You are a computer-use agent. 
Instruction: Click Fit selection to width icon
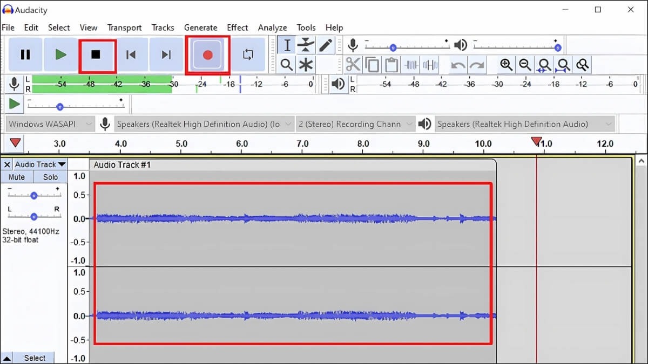tap(544, 65)
